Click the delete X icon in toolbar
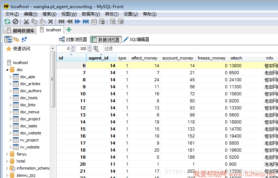 tap(51, 21)
